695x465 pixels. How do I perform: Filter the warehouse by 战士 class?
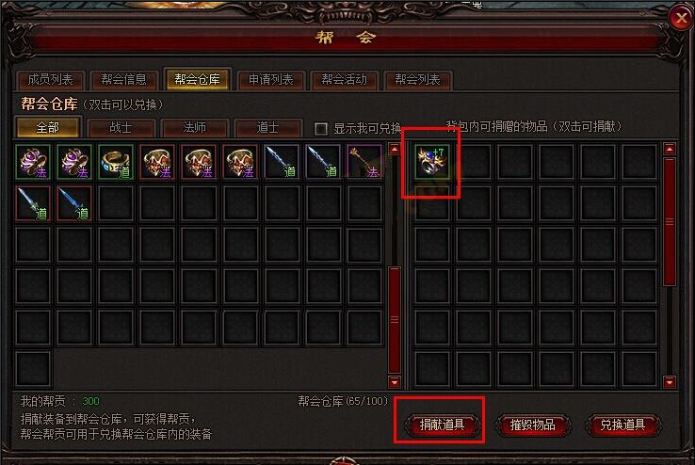(121, 127)
